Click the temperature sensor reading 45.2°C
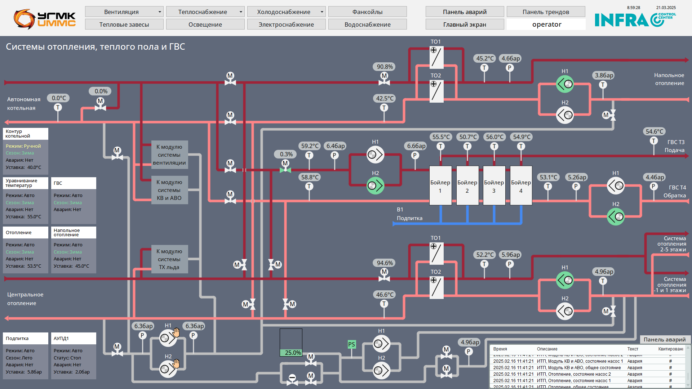Viewport: 692px width, 389px height. coord(484,68)
